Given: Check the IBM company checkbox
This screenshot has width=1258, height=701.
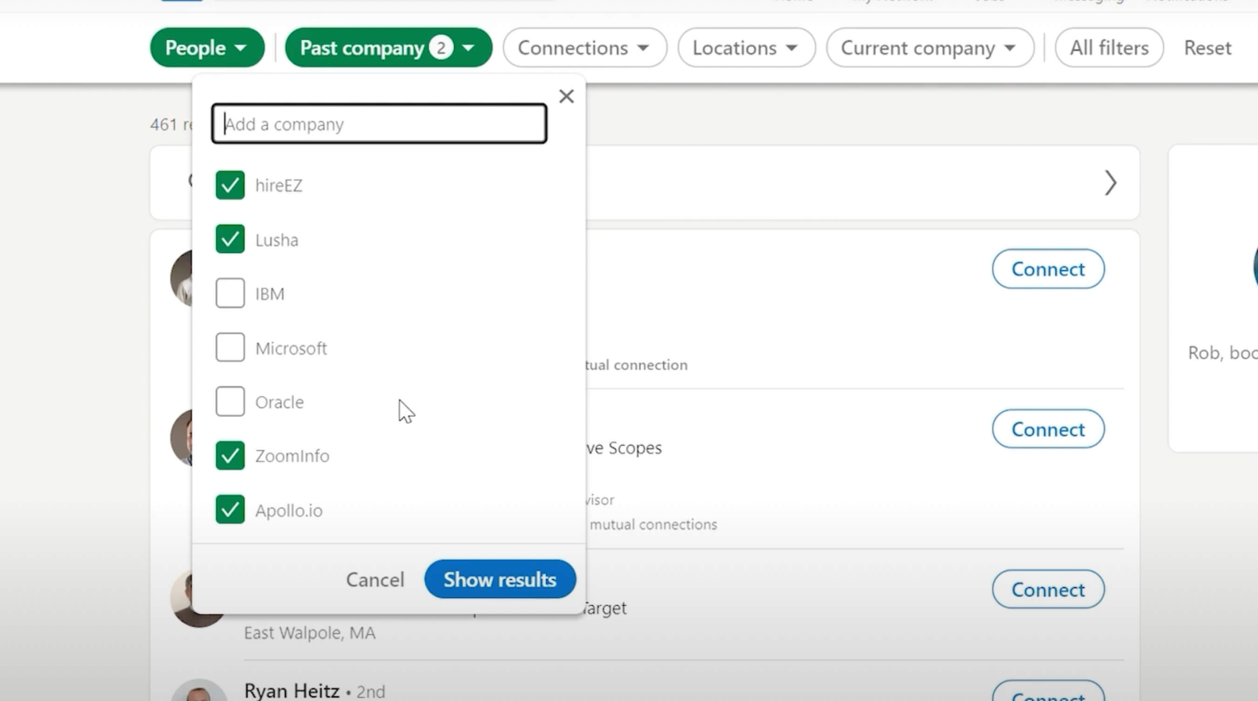Looking at the screenshot, I should point(230,294).
